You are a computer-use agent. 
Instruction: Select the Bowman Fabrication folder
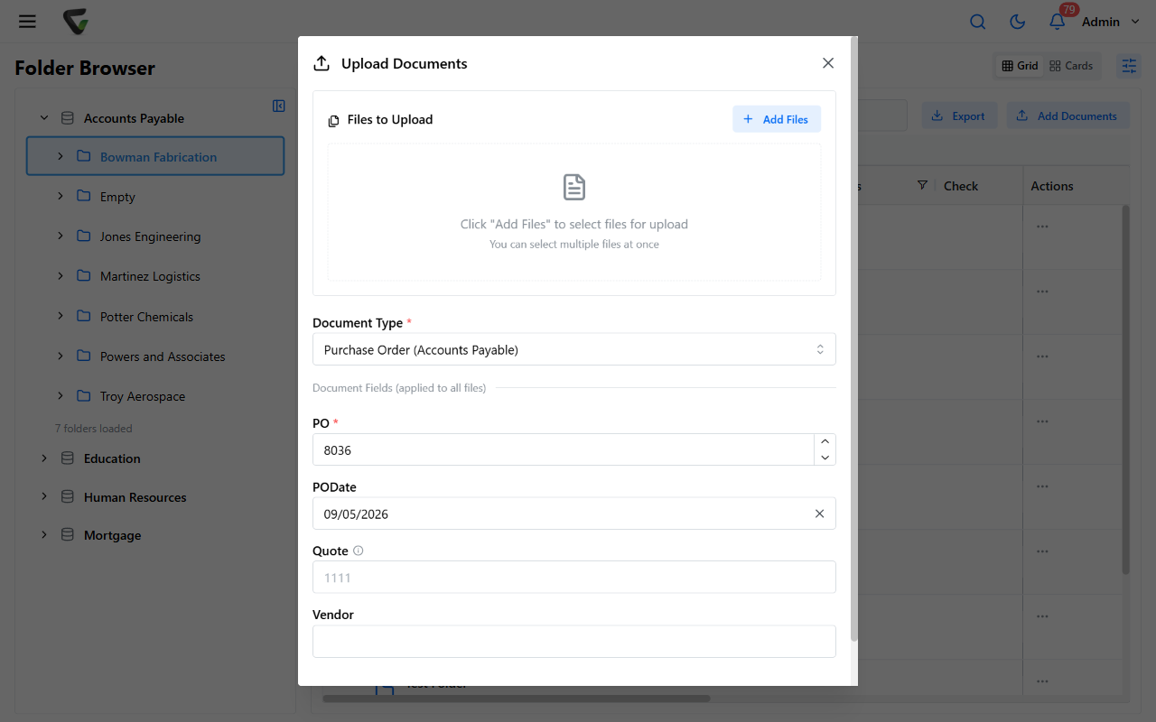[155, 156]
